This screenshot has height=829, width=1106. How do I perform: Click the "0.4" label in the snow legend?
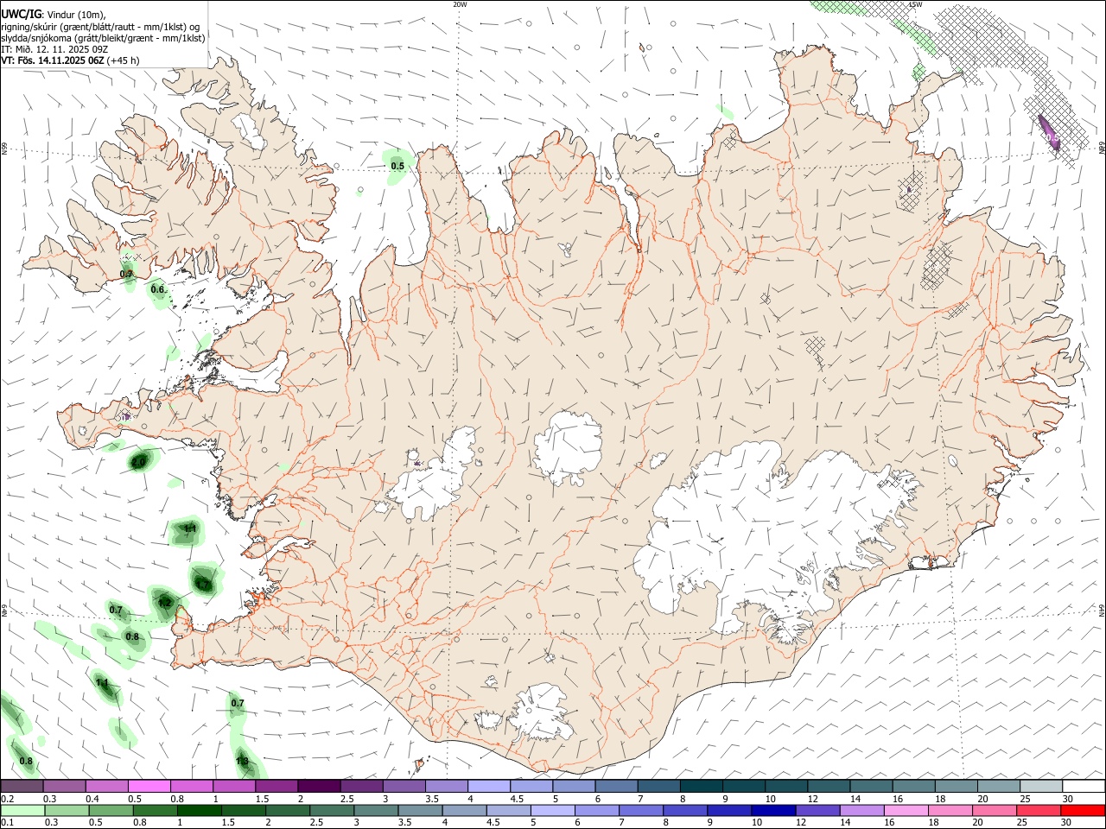tap(92, 799)
